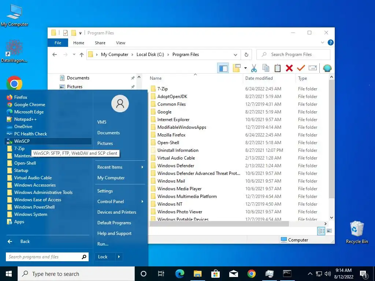Image resolution: width=375 pixels, height=281 pixels.
Task: Switch to the Home ribbon tab
Action: [79, 43]
